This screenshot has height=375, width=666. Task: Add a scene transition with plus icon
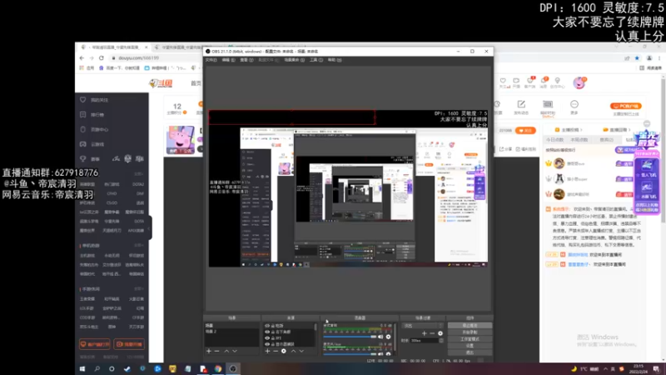[x=424, y=333]
